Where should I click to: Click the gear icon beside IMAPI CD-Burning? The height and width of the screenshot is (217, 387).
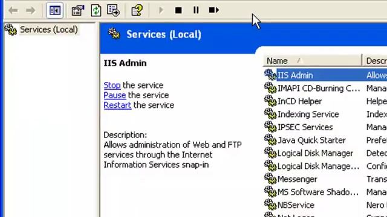pyautogui.click(x=270, y=87)
